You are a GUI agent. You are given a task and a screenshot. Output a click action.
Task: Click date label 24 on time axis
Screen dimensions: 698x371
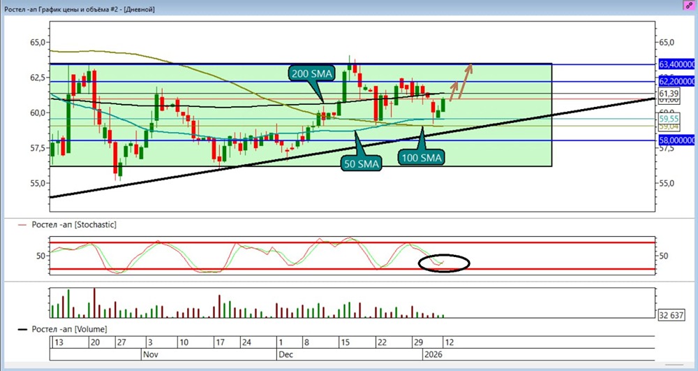tap(246, 342)
